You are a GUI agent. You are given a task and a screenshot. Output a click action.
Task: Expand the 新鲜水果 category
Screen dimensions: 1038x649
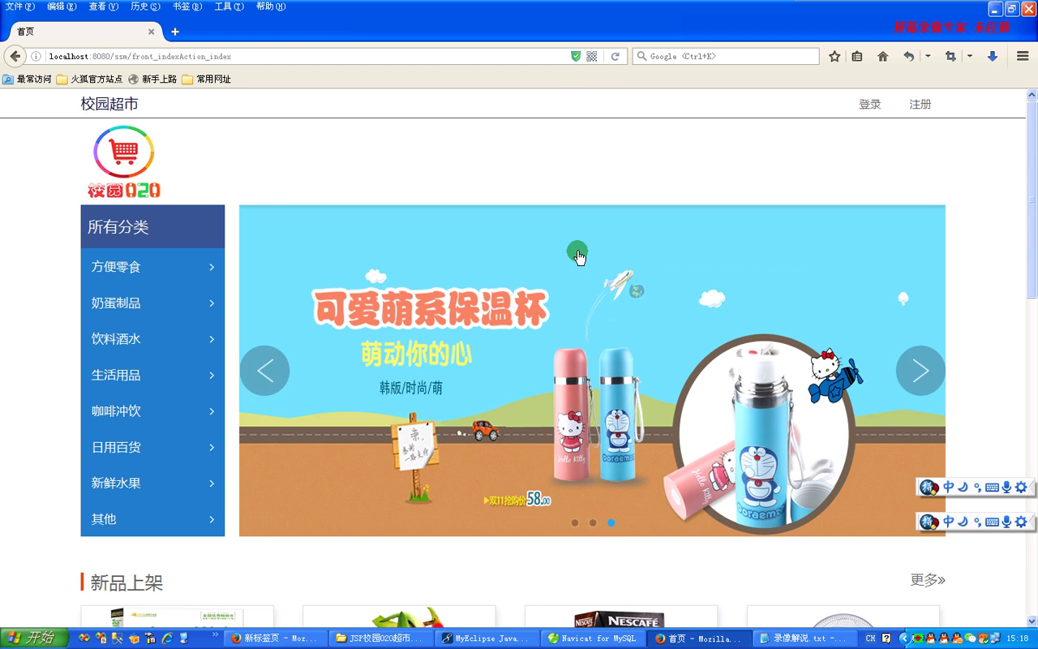152,483
